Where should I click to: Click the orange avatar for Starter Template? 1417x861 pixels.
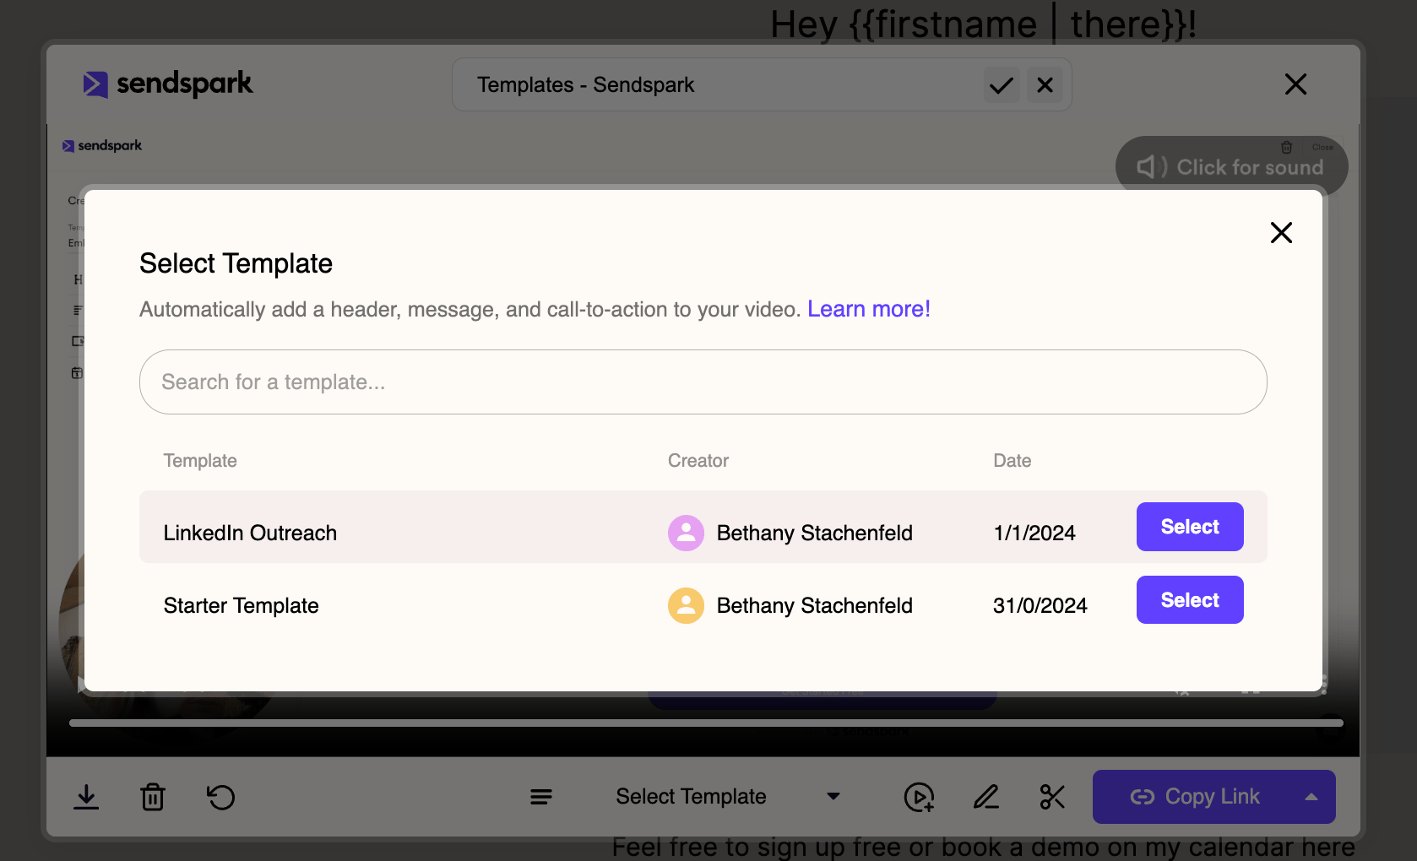[686, 605]
